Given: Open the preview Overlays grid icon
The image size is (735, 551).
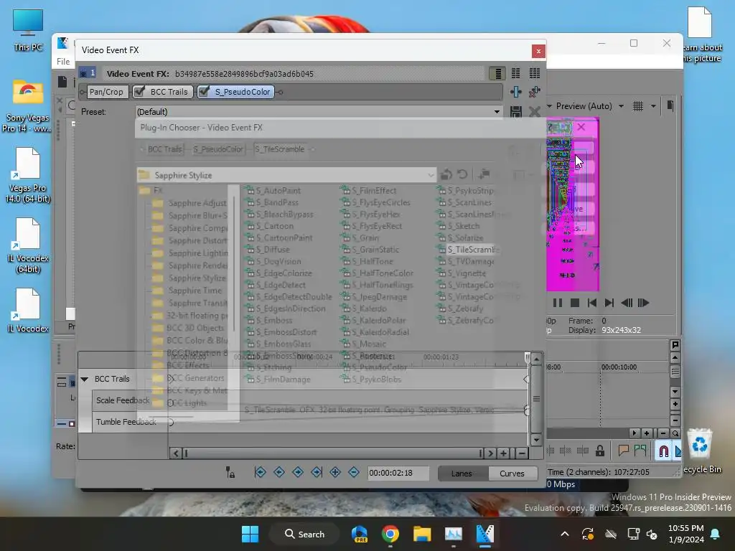Looking at the screenshot, I should click(x=638, y=106).
